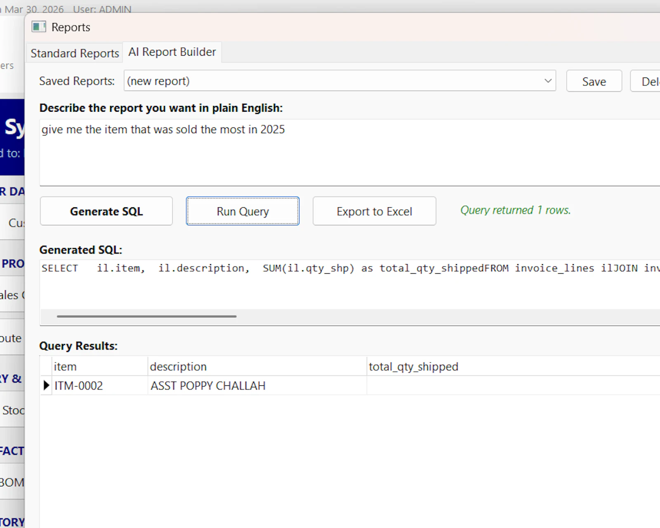The width and height of the screenshot is (660, 528).
Task: Click the item column header
Action: 100,366
